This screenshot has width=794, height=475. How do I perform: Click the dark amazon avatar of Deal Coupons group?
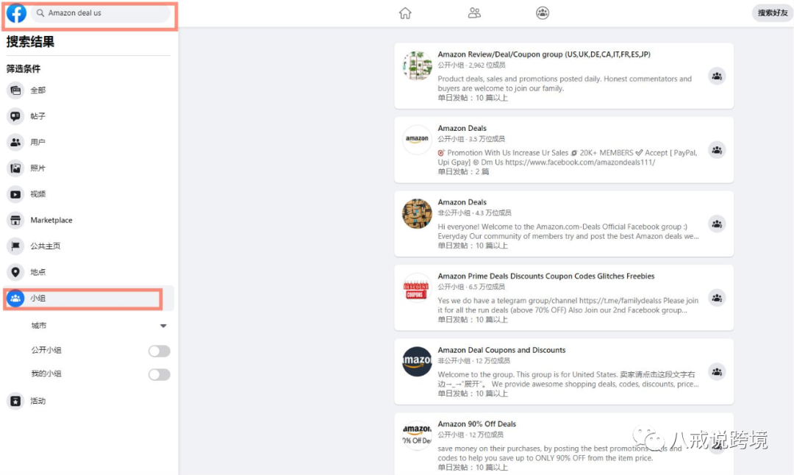point(417,361)
